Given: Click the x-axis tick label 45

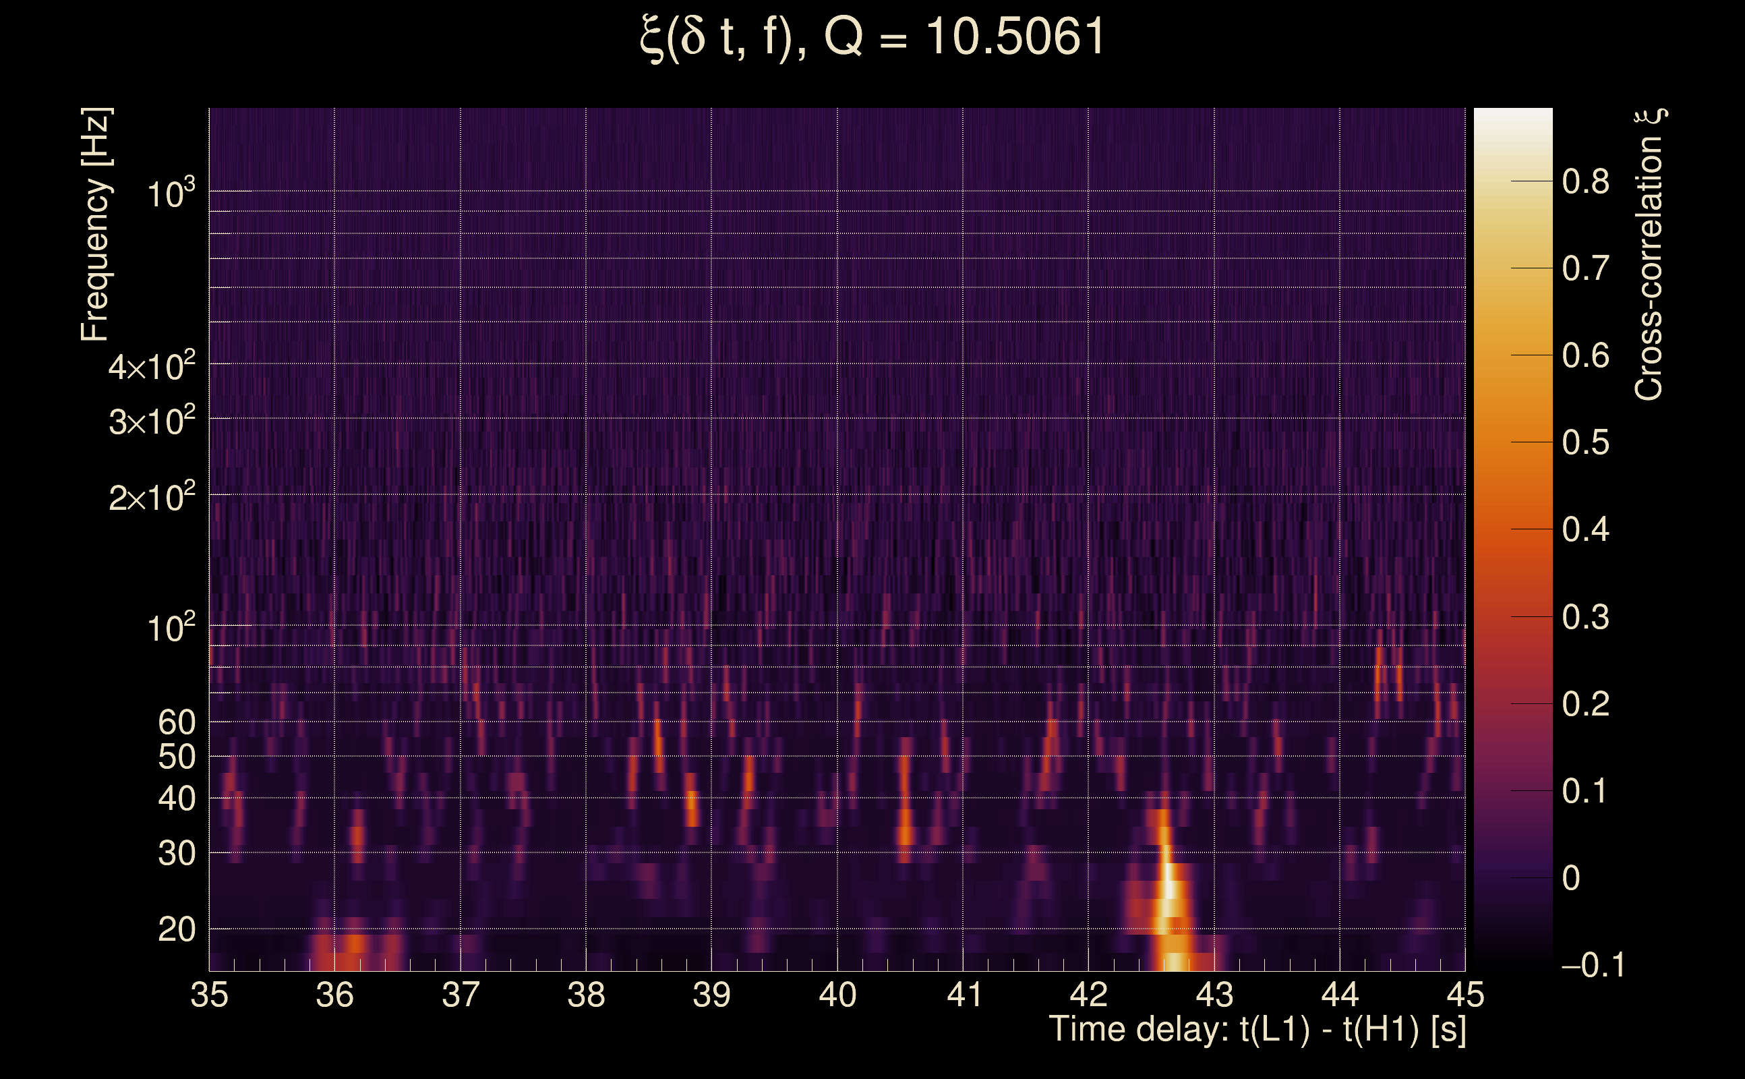Looking at the screenshot, I should 1465,995.
